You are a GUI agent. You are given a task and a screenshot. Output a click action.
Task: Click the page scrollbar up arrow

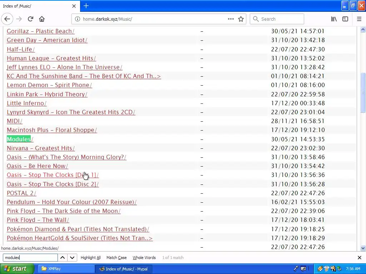pyautogui.click(x=363, y=29)
